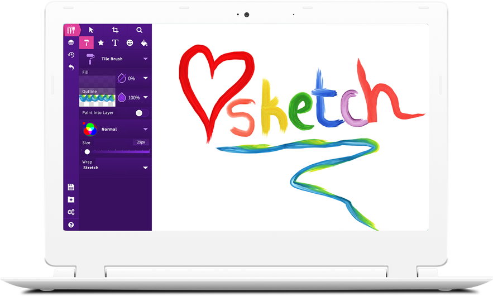Switch to the paint roller brush tab

tap(87, 42)
